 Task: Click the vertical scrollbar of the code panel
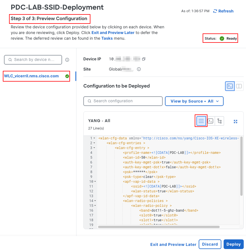tap(241, 166)
